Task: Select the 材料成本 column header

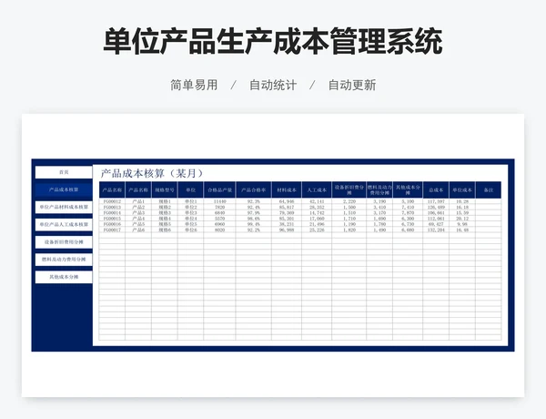Action: coord(287,190)
